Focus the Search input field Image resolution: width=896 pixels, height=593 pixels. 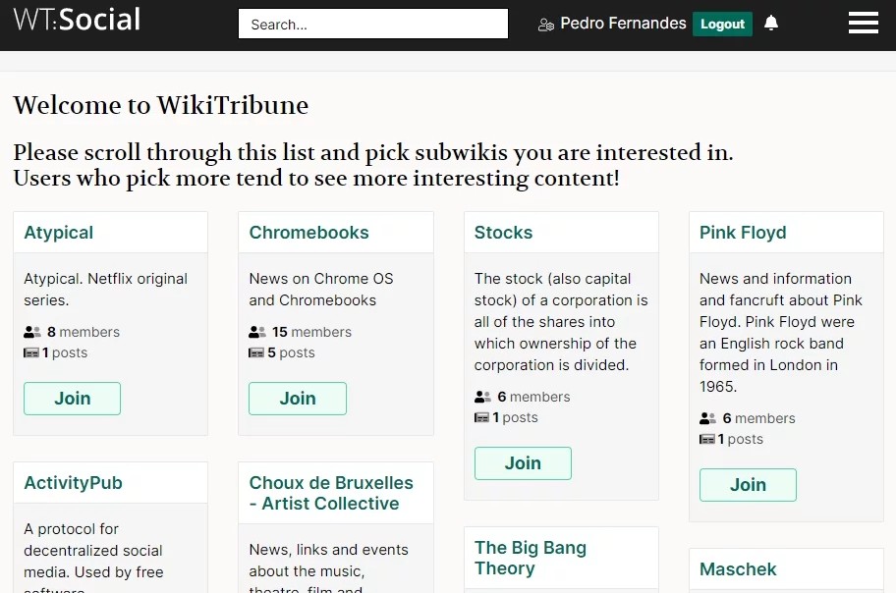point(373,25)
